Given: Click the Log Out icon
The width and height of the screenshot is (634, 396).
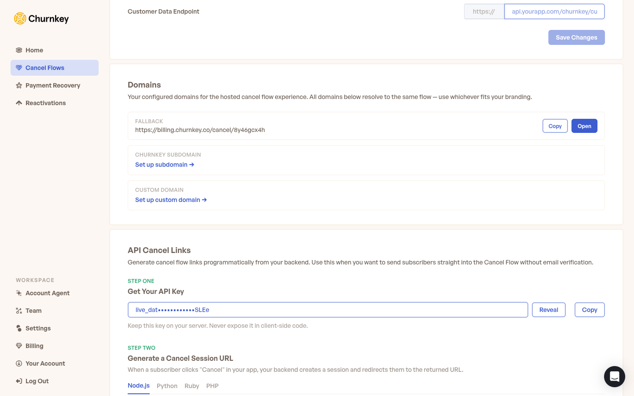Looking at the screenshot, I should 19,381.
